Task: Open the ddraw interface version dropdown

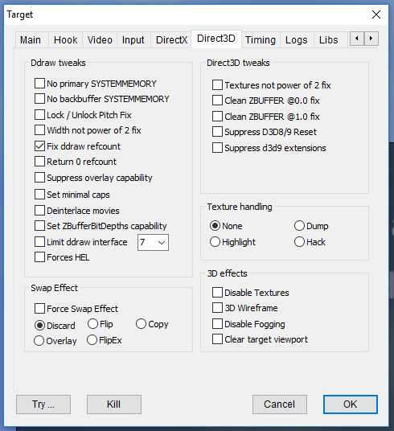Action: pyautogui.click(x=153, y=243)
